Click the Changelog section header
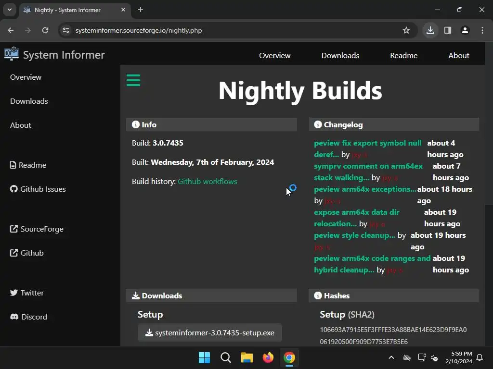Viewport: 493px width, 369px height. pyautogui.click(x=394, y=124)
